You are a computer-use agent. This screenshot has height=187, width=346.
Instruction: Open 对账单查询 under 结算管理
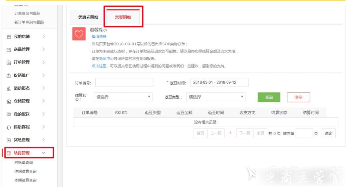[23, 163]
